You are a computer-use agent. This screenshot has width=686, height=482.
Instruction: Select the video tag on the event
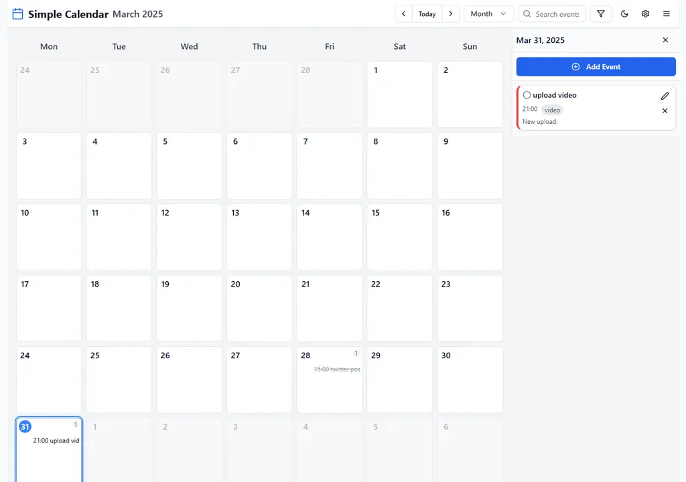point(551,110)
